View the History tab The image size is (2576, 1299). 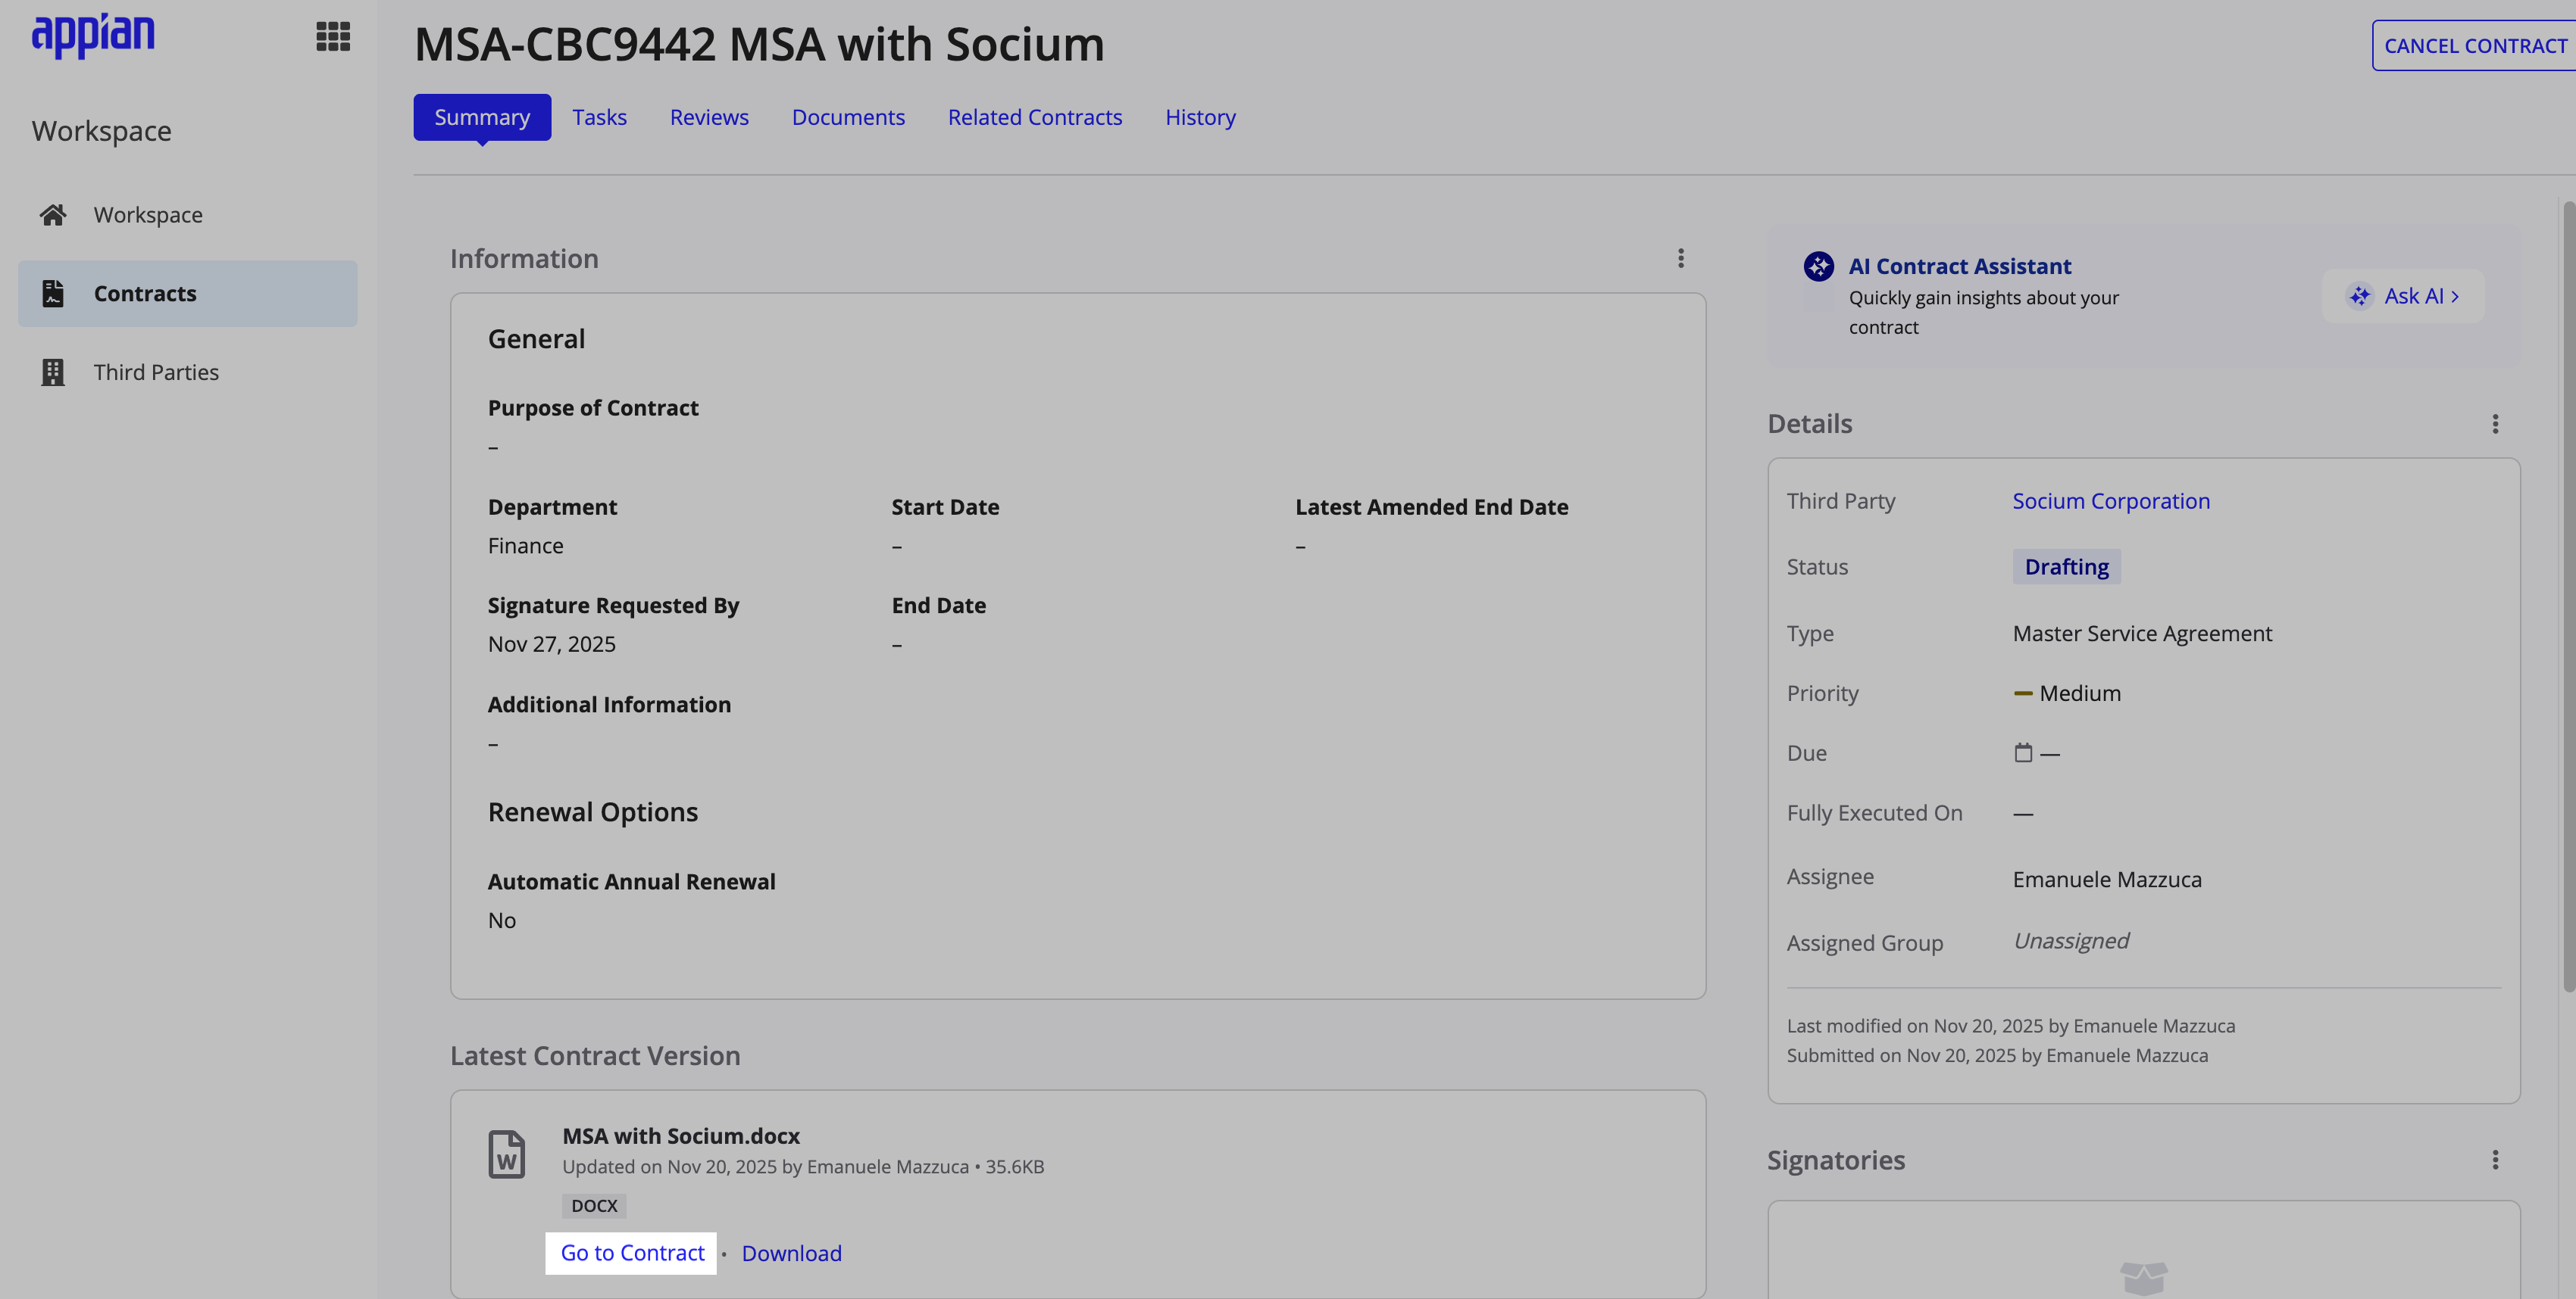point(1200,117)
